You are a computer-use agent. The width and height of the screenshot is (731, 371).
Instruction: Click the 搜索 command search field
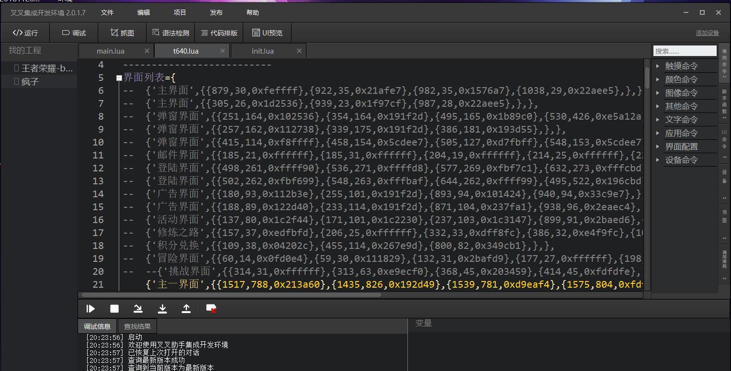(x=685, y=51)
